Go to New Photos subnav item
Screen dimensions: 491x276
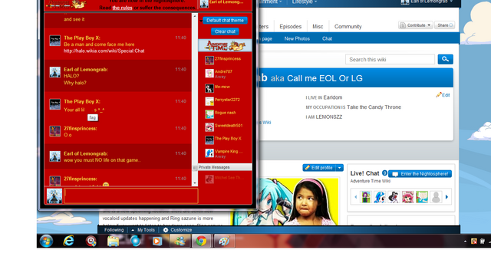[x=297, y=39]
